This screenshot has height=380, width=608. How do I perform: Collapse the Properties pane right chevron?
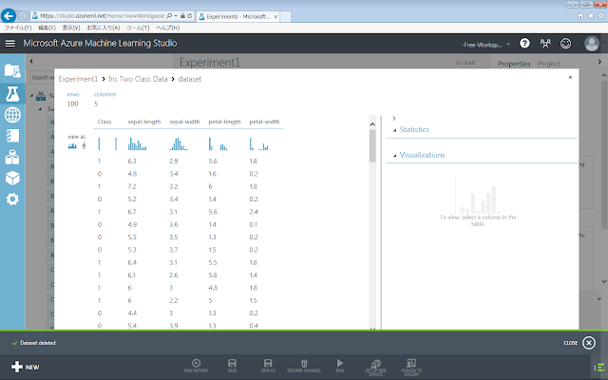pyautogui.click(x=599, y=61)
